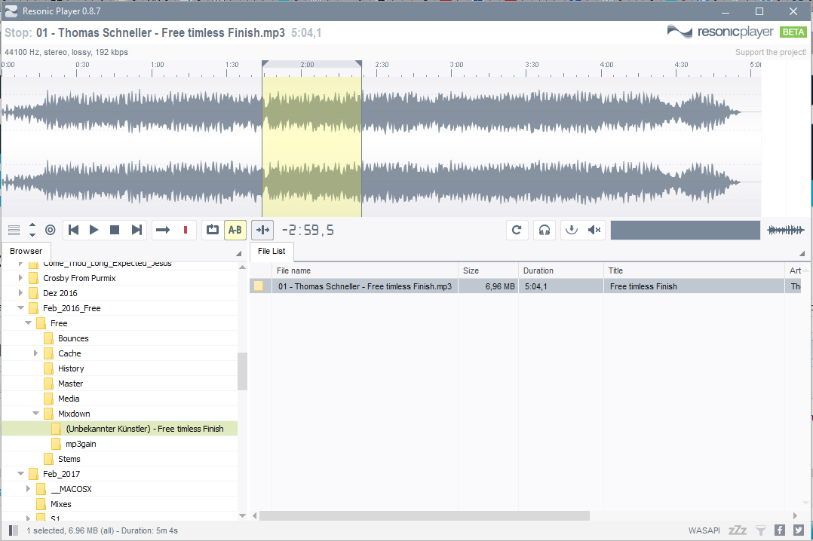Click the red bar stop-after-current icon

click(x=185, y=230)
